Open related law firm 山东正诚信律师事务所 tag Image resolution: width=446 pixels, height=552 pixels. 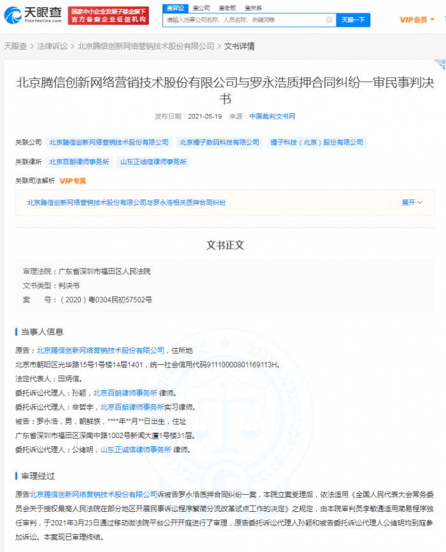point(154,162)
